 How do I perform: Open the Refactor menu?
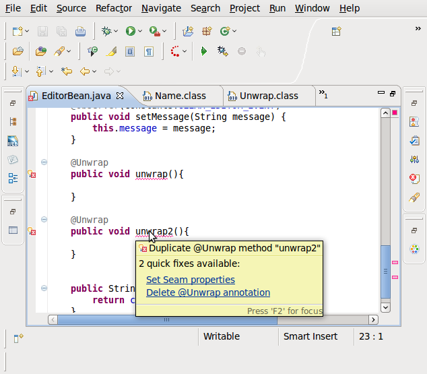[114, 8]
